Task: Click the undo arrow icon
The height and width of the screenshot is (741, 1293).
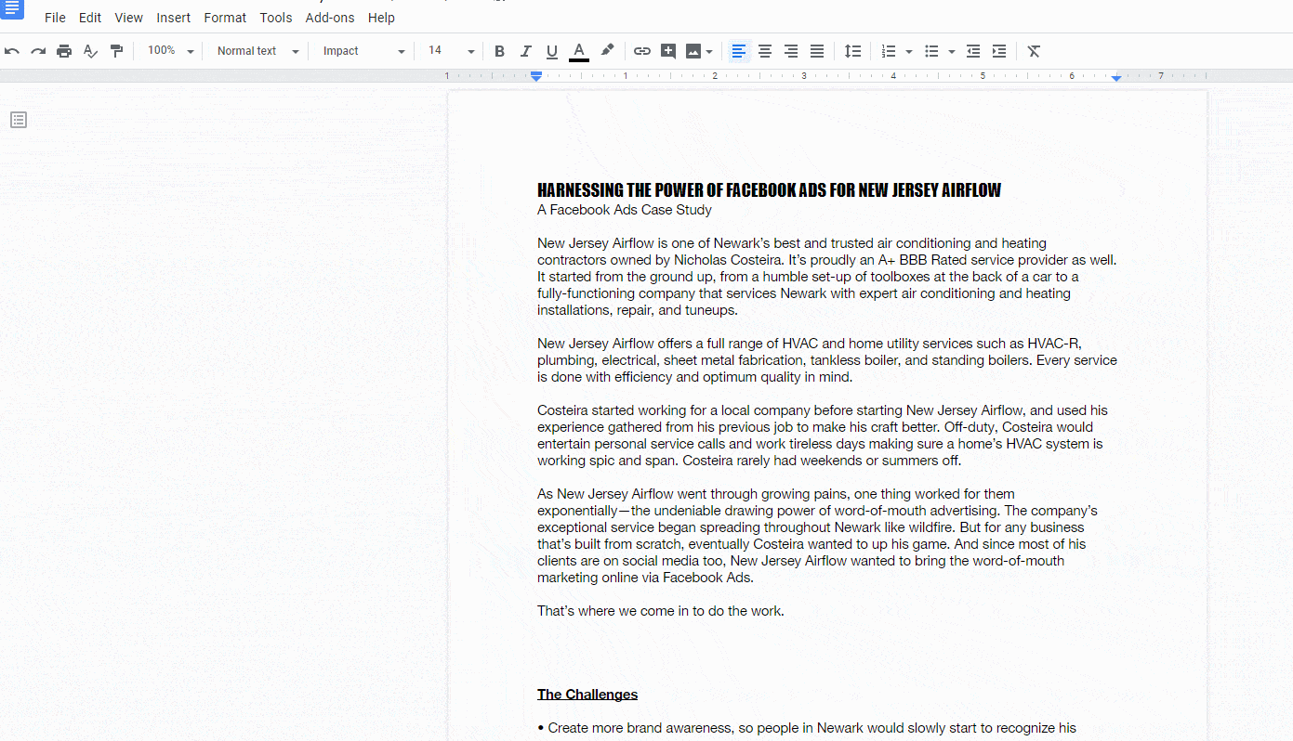Action: tap(12, 51)
